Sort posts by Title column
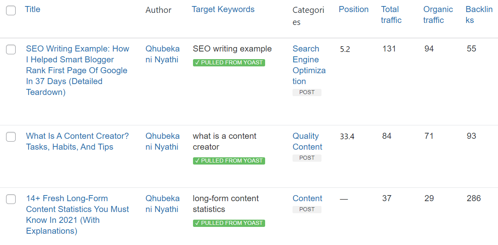The width and height of the screenshot is (498, 245). tap(33, 9)
